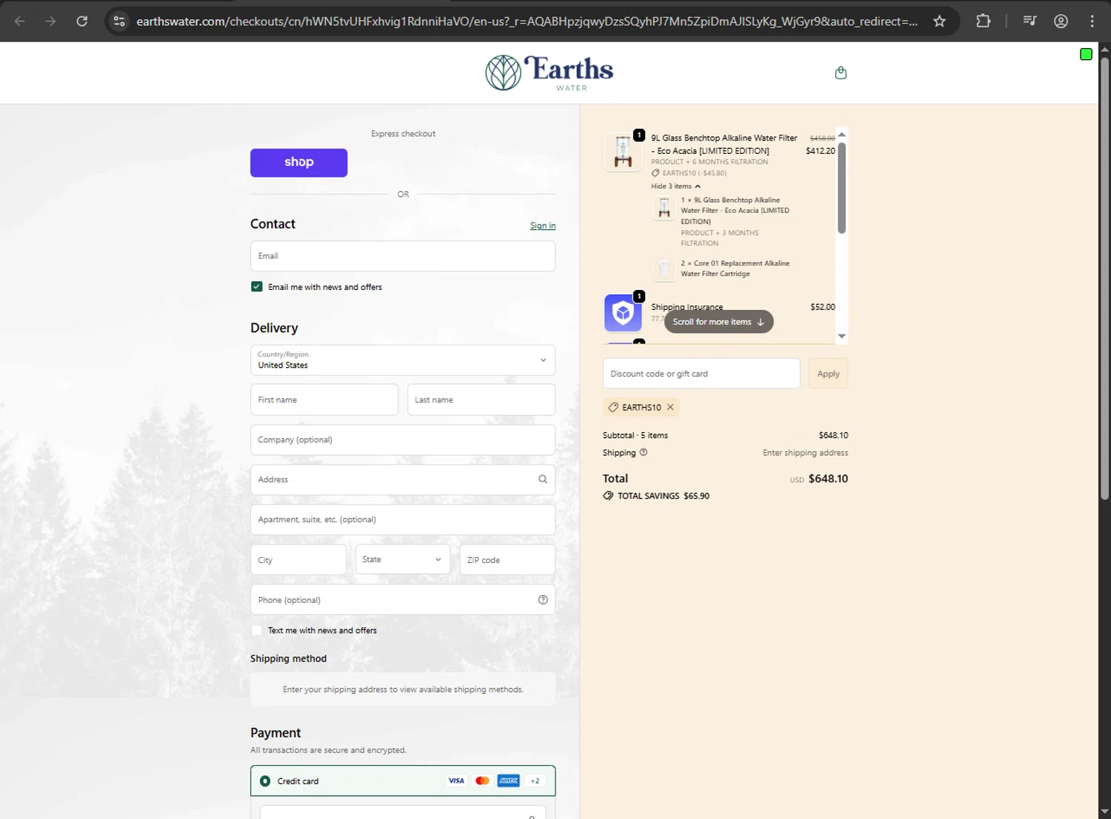Select the Credit card payment option
Image resolution: width=1111 pixels, height=819 pixels.
pos(264,781)
